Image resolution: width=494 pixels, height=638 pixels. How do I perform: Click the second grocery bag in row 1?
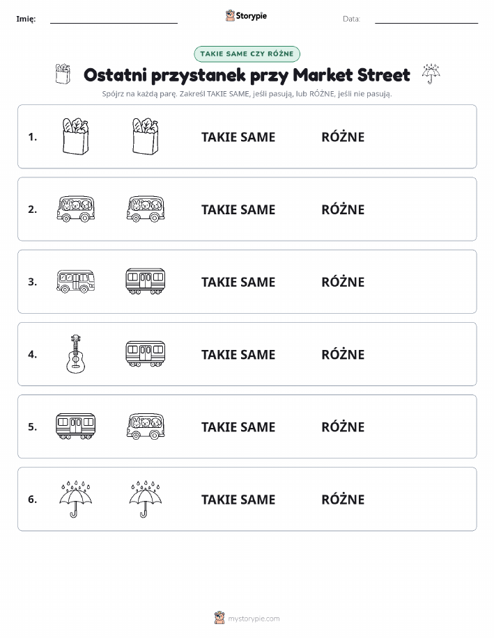pyautogui.click(x=146, y=136)
